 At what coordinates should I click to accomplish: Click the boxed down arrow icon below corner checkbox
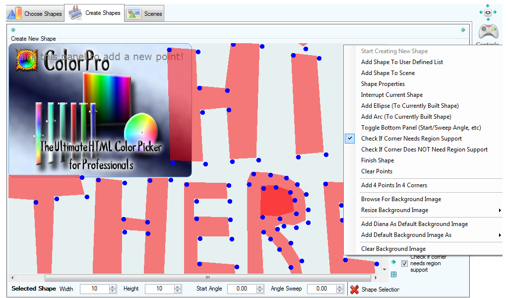pyautogui.click(x=393, y=274)
